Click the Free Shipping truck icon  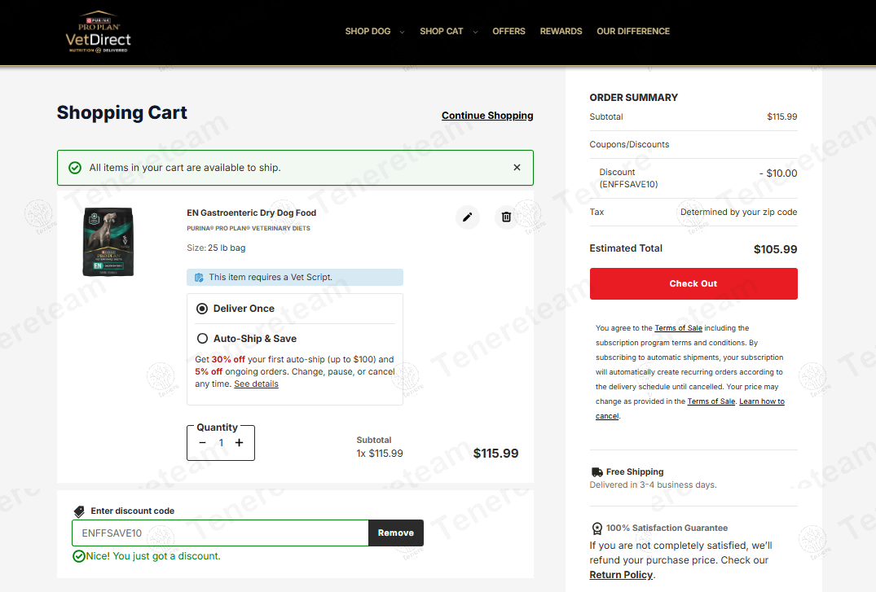pos(596,471)
